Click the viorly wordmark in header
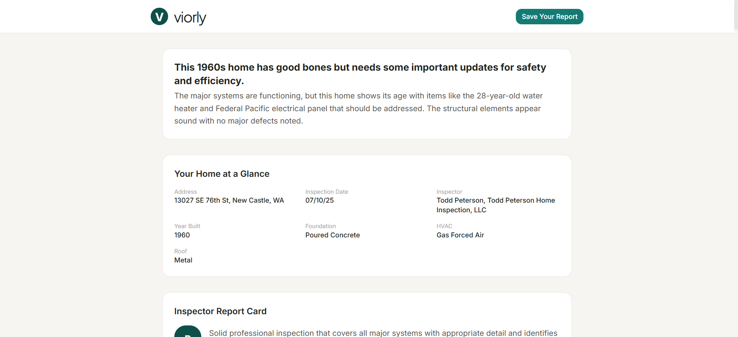 tap(190, 17)
